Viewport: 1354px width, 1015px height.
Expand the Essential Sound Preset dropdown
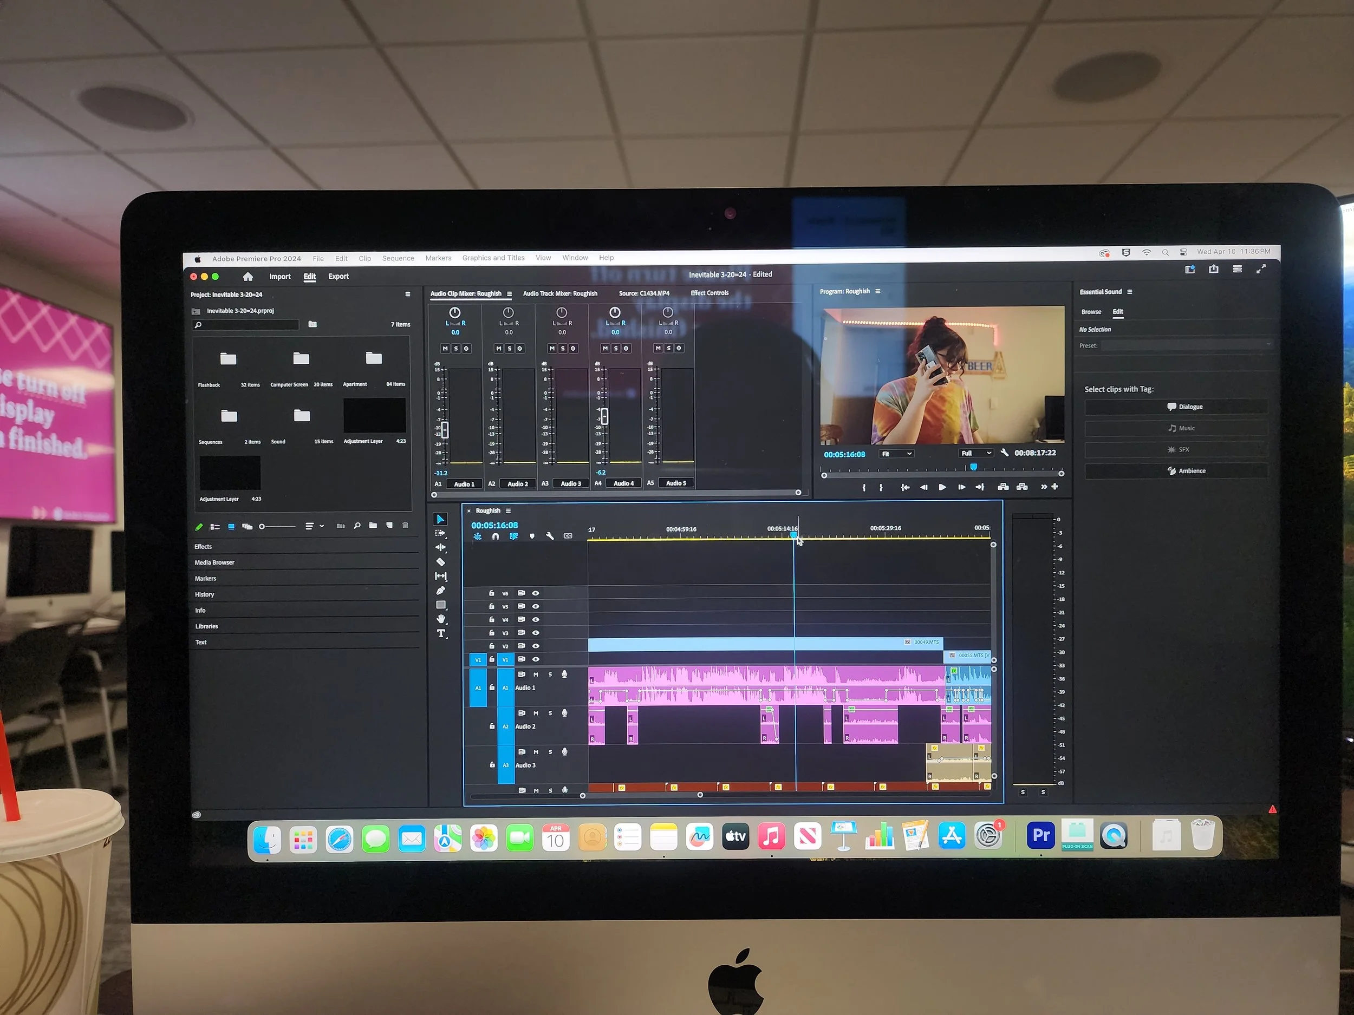pyautogui.click(x=1186, y=345)
